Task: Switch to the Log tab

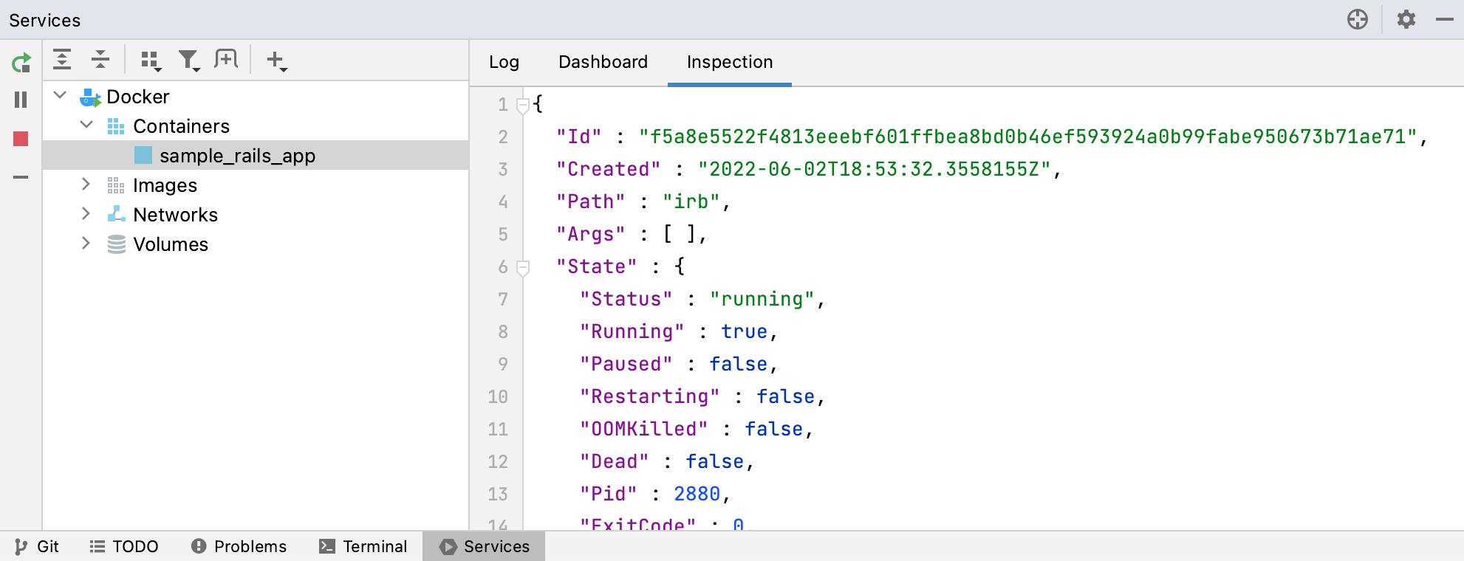Action: (x=504, y=62)
